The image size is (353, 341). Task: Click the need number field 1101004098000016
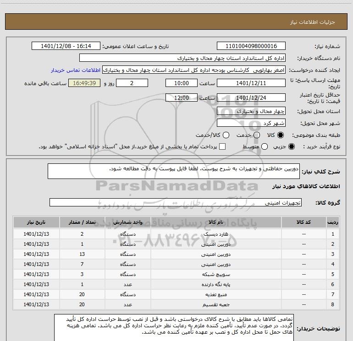(251, 46)
